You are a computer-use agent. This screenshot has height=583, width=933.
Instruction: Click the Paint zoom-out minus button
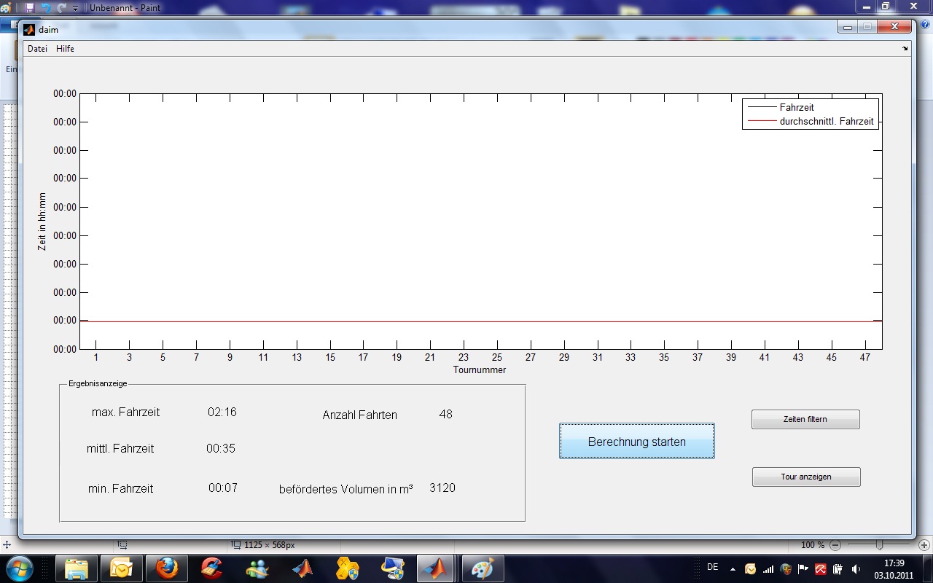tap(835, 545)
